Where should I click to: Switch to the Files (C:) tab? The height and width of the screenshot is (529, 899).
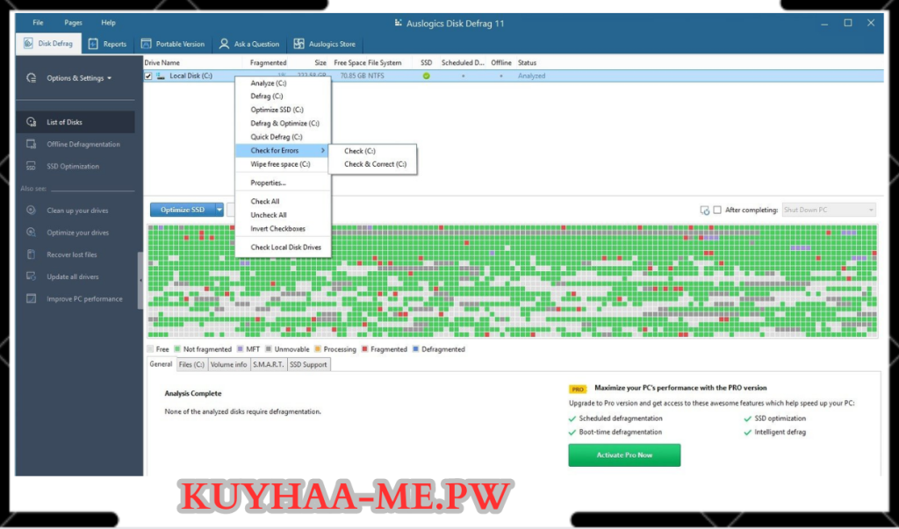click(x=191, y=365)
